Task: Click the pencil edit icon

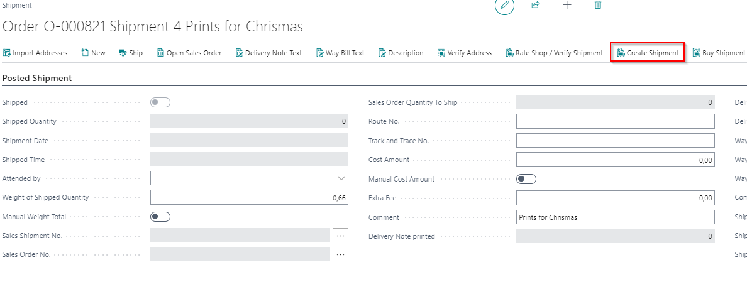Action: (504, 6)
